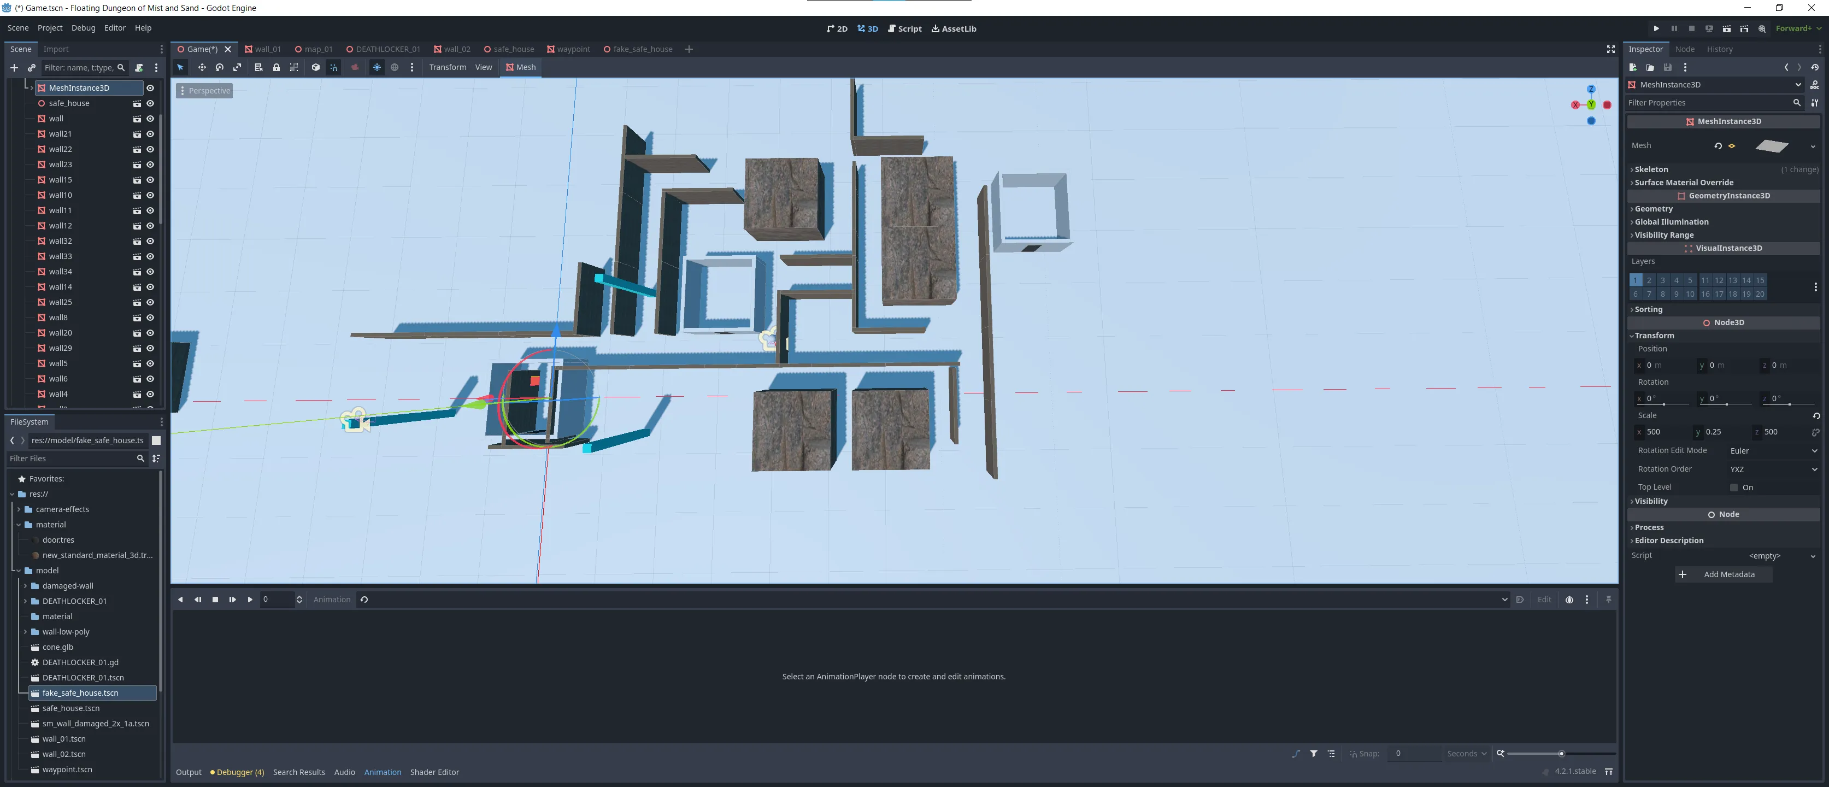
Task: Run the project with the play button
Action: coord(1656,28)
